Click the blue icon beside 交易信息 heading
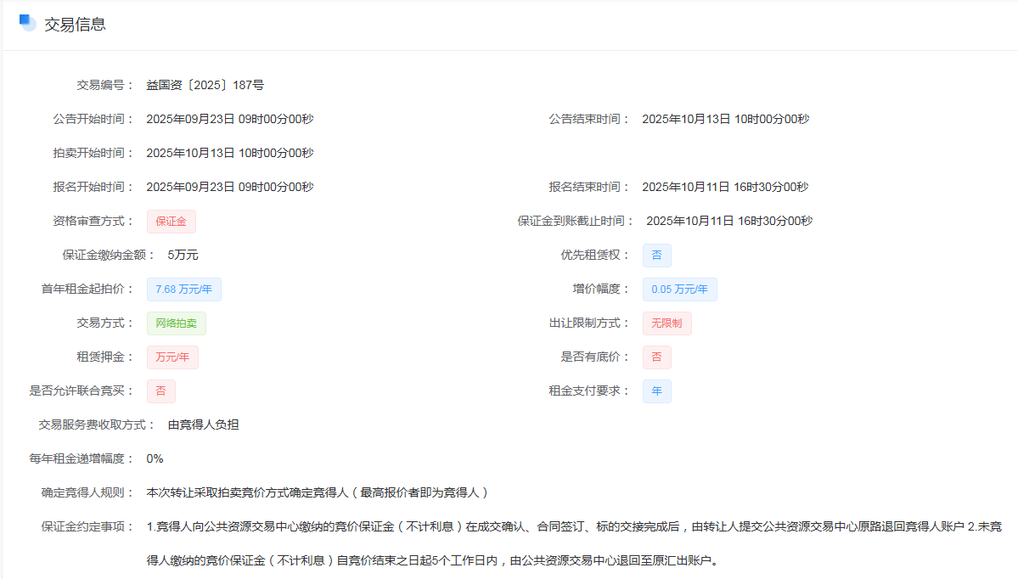 pyautogui.click(x=28, y=23)
